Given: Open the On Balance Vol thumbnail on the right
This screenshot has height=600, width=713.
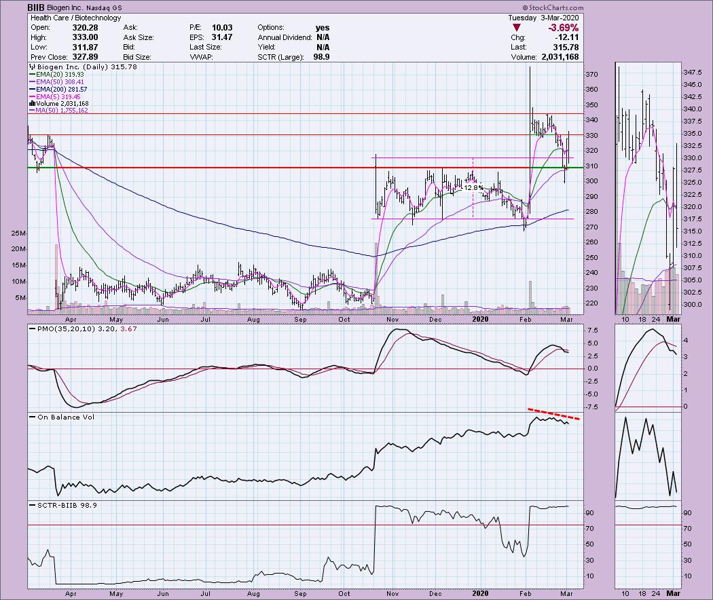Looking at the screenshot, I should click(x=648, y=456).
